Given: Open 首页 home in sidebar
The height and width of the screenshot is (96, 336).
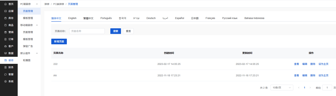Looking at the screenshot, I should (9, 4).
